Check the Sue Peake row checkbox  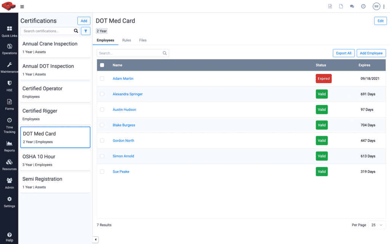click(x=102, y=172)
